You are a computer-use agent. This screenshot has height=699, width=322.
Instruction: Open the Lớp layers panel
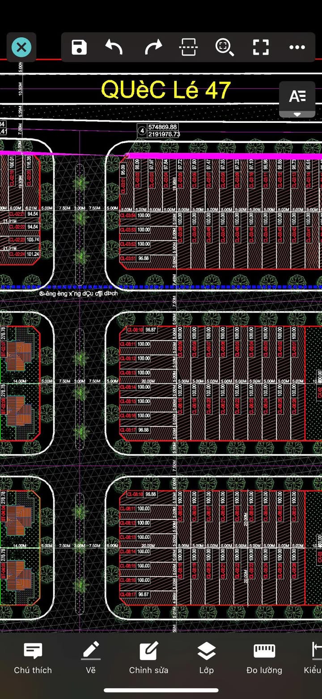pyautogui.click(x=206, y=658)
